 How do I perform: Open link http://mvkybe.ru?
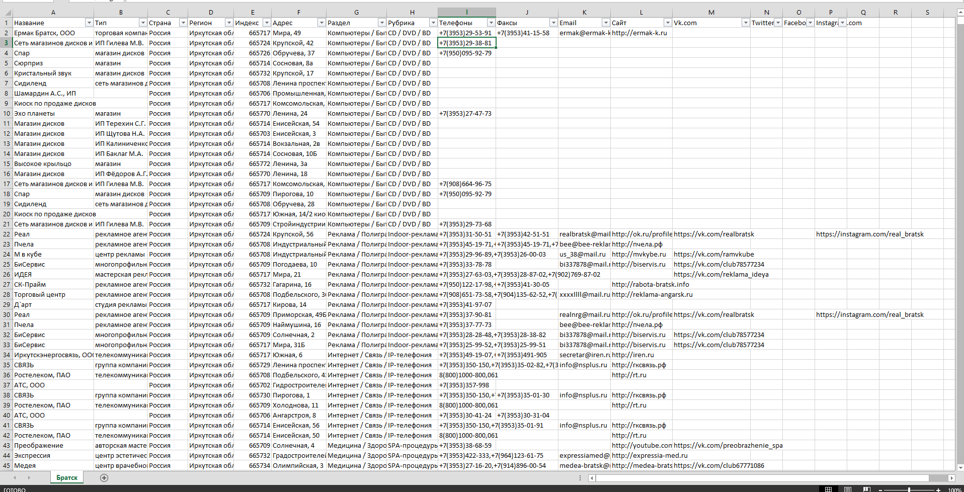point(639,254)
